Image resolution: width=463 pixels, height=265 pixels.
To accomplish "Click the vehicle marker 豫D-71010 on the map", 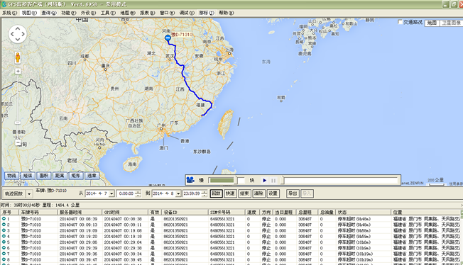I will point(168,38).
